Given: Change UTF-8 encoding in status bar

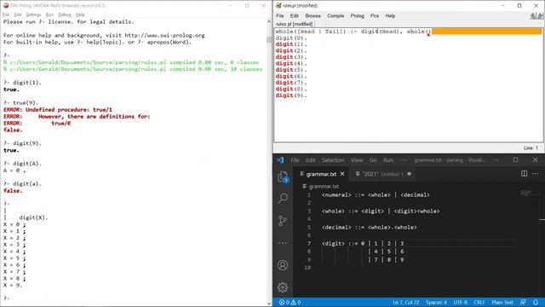Looking at the screenshot, I should coord(460,303).
